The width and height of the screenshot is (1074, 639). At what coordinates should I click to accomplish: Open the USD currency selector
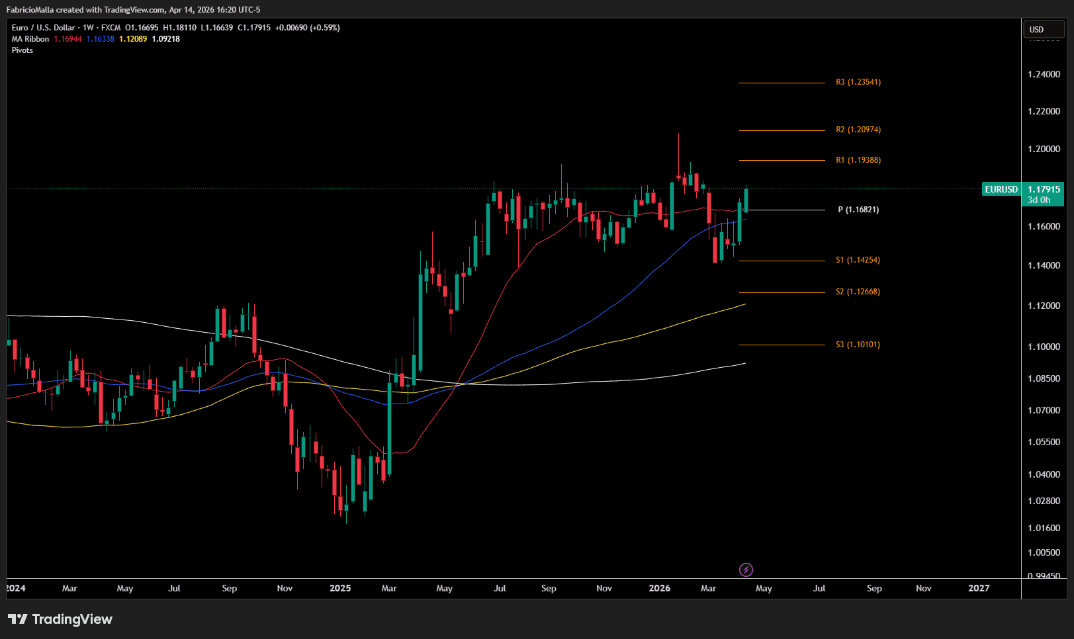pyautogui.click(x=1043, y=30)
